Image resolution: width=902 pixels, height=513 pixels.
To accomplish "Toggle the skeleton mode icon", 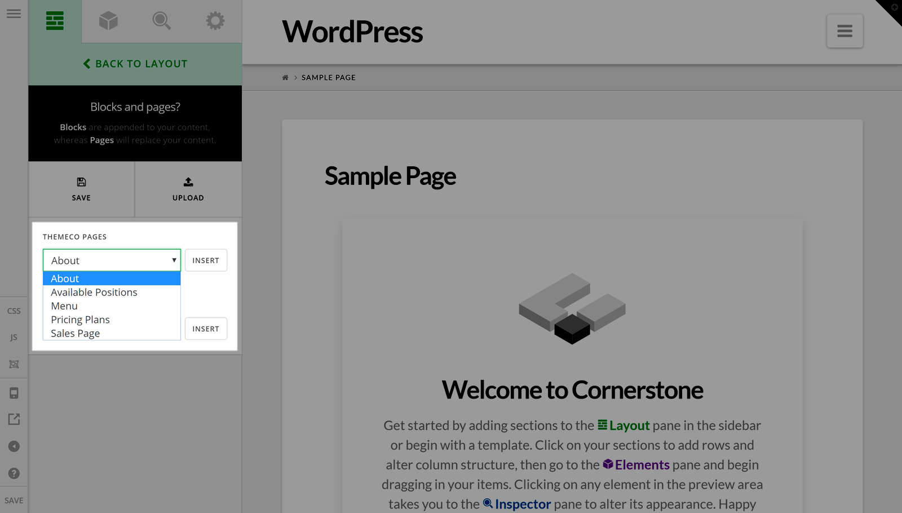I will [x=14, y=364].
